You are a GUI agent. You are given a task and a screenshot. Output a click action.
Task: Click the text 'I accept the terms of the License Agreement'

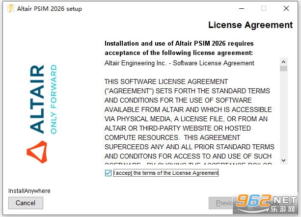tap(166, 173)
